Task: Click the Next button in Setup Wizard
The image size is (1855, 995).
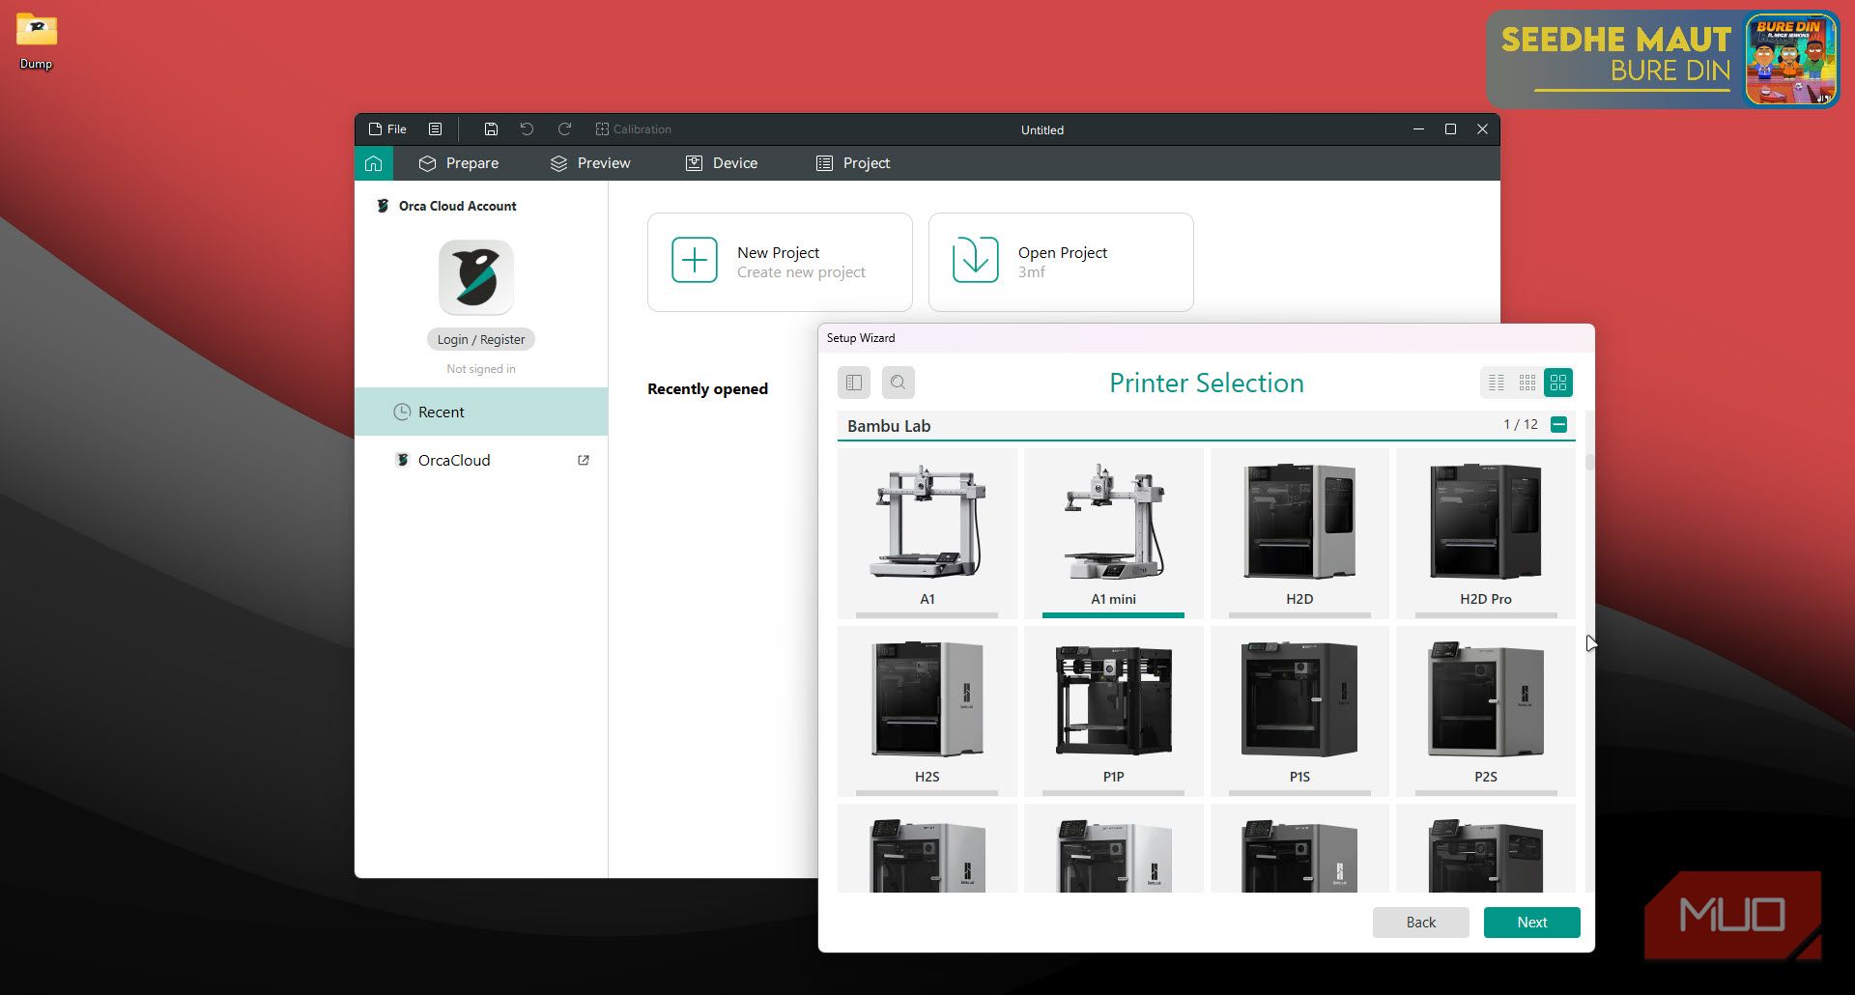Action: (x=1532, y=923)
